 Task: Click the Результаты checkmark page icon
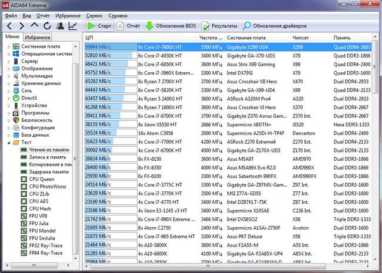205,26
